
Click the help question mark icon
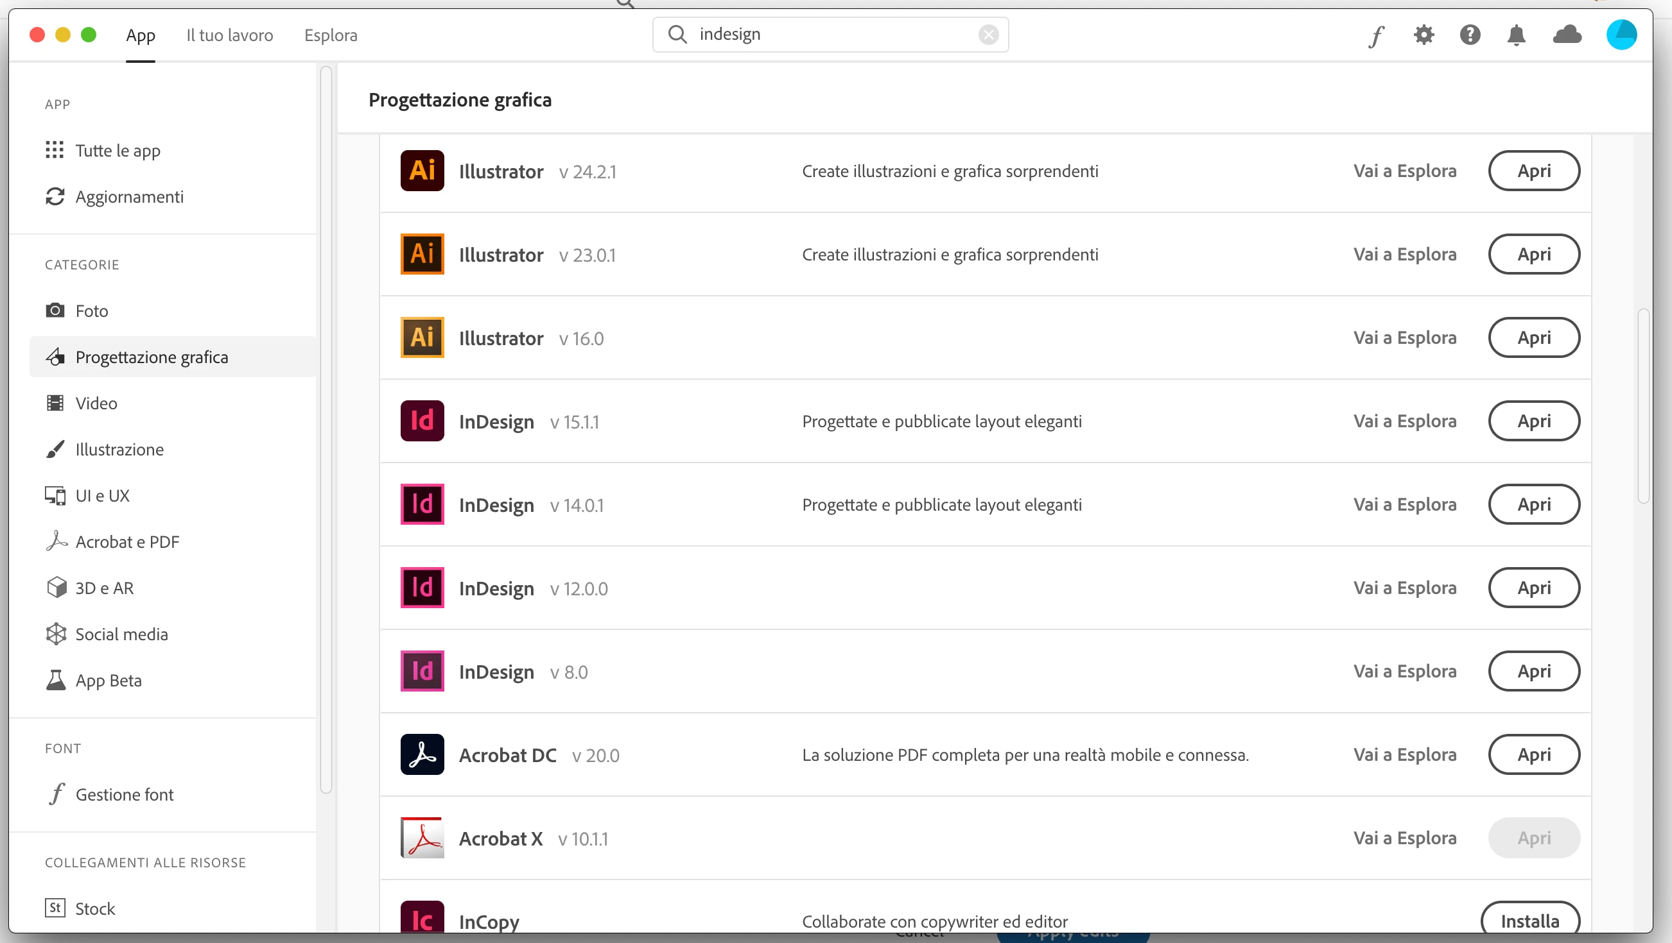[x=1470, y=35]
